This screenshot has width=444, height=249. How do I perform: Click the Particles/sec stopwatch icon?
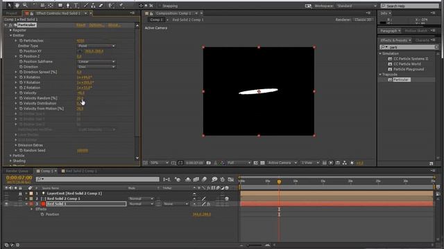21,41
